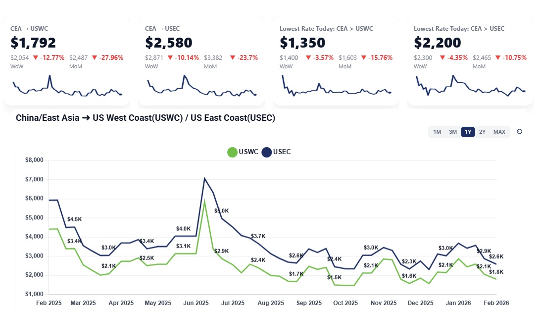Switch to the 2Y time range

(x=483, y=132)
